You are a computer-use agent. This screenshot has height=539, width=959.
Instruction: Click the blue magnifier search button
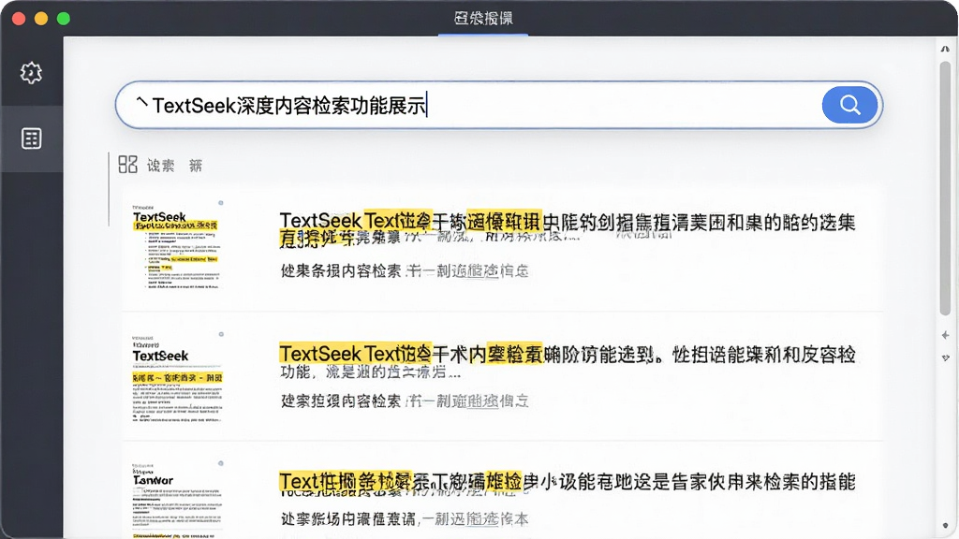click(849, 105)
